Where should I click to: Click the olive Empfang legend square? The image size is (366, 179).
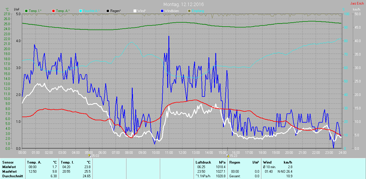coord(189,11)
